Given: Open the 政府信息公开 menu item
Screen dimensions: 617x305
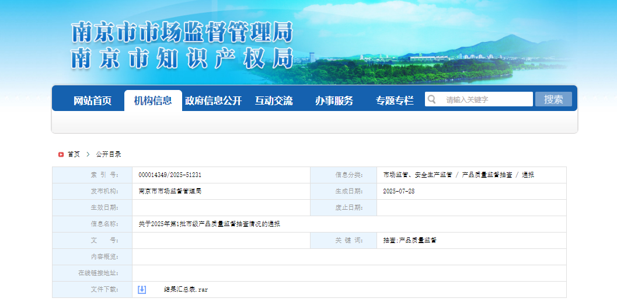Looking at the screenshot, I should pyautogui.click(x=213, y=100).
